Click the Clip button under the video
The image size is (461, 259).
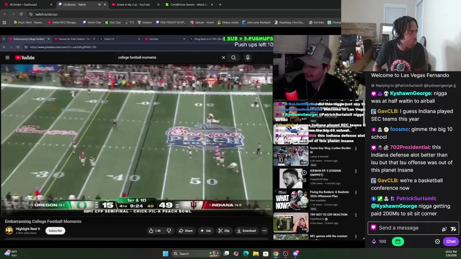click(224, 231)
